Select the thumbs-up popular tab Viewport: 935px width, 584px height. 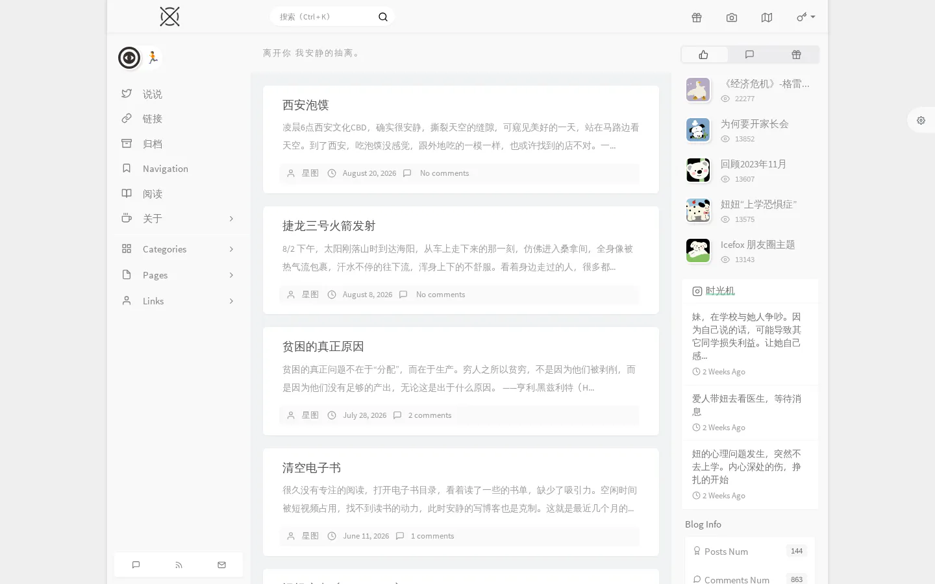pos(704,55)
